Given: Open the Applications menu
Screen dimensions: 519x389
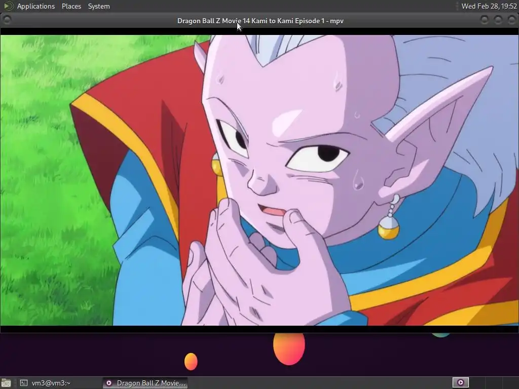Looking at the screenshot, I should tap(36, 6).
